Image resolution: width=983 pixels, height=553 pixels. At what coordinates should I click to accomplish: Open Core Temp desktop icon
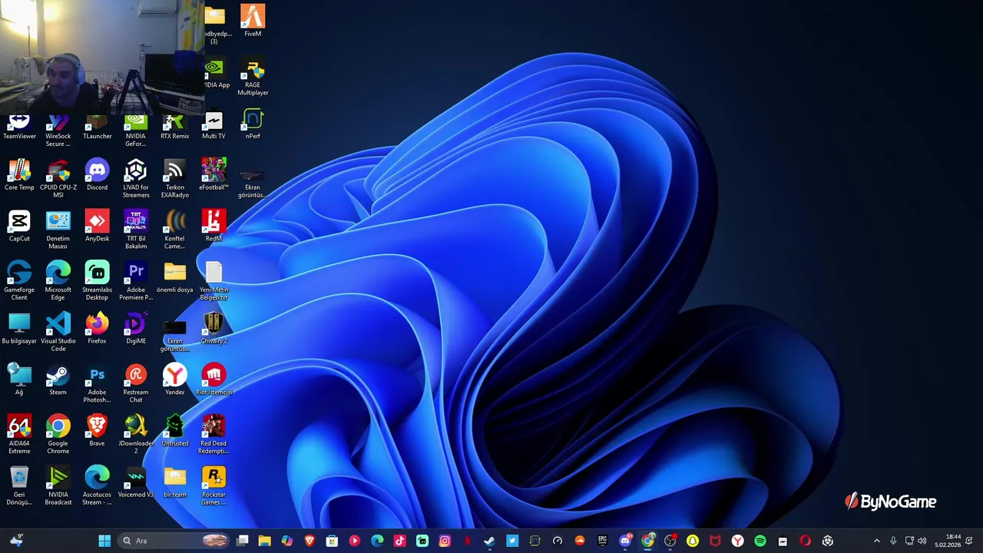pyautogui.click(x=19, y=175)
